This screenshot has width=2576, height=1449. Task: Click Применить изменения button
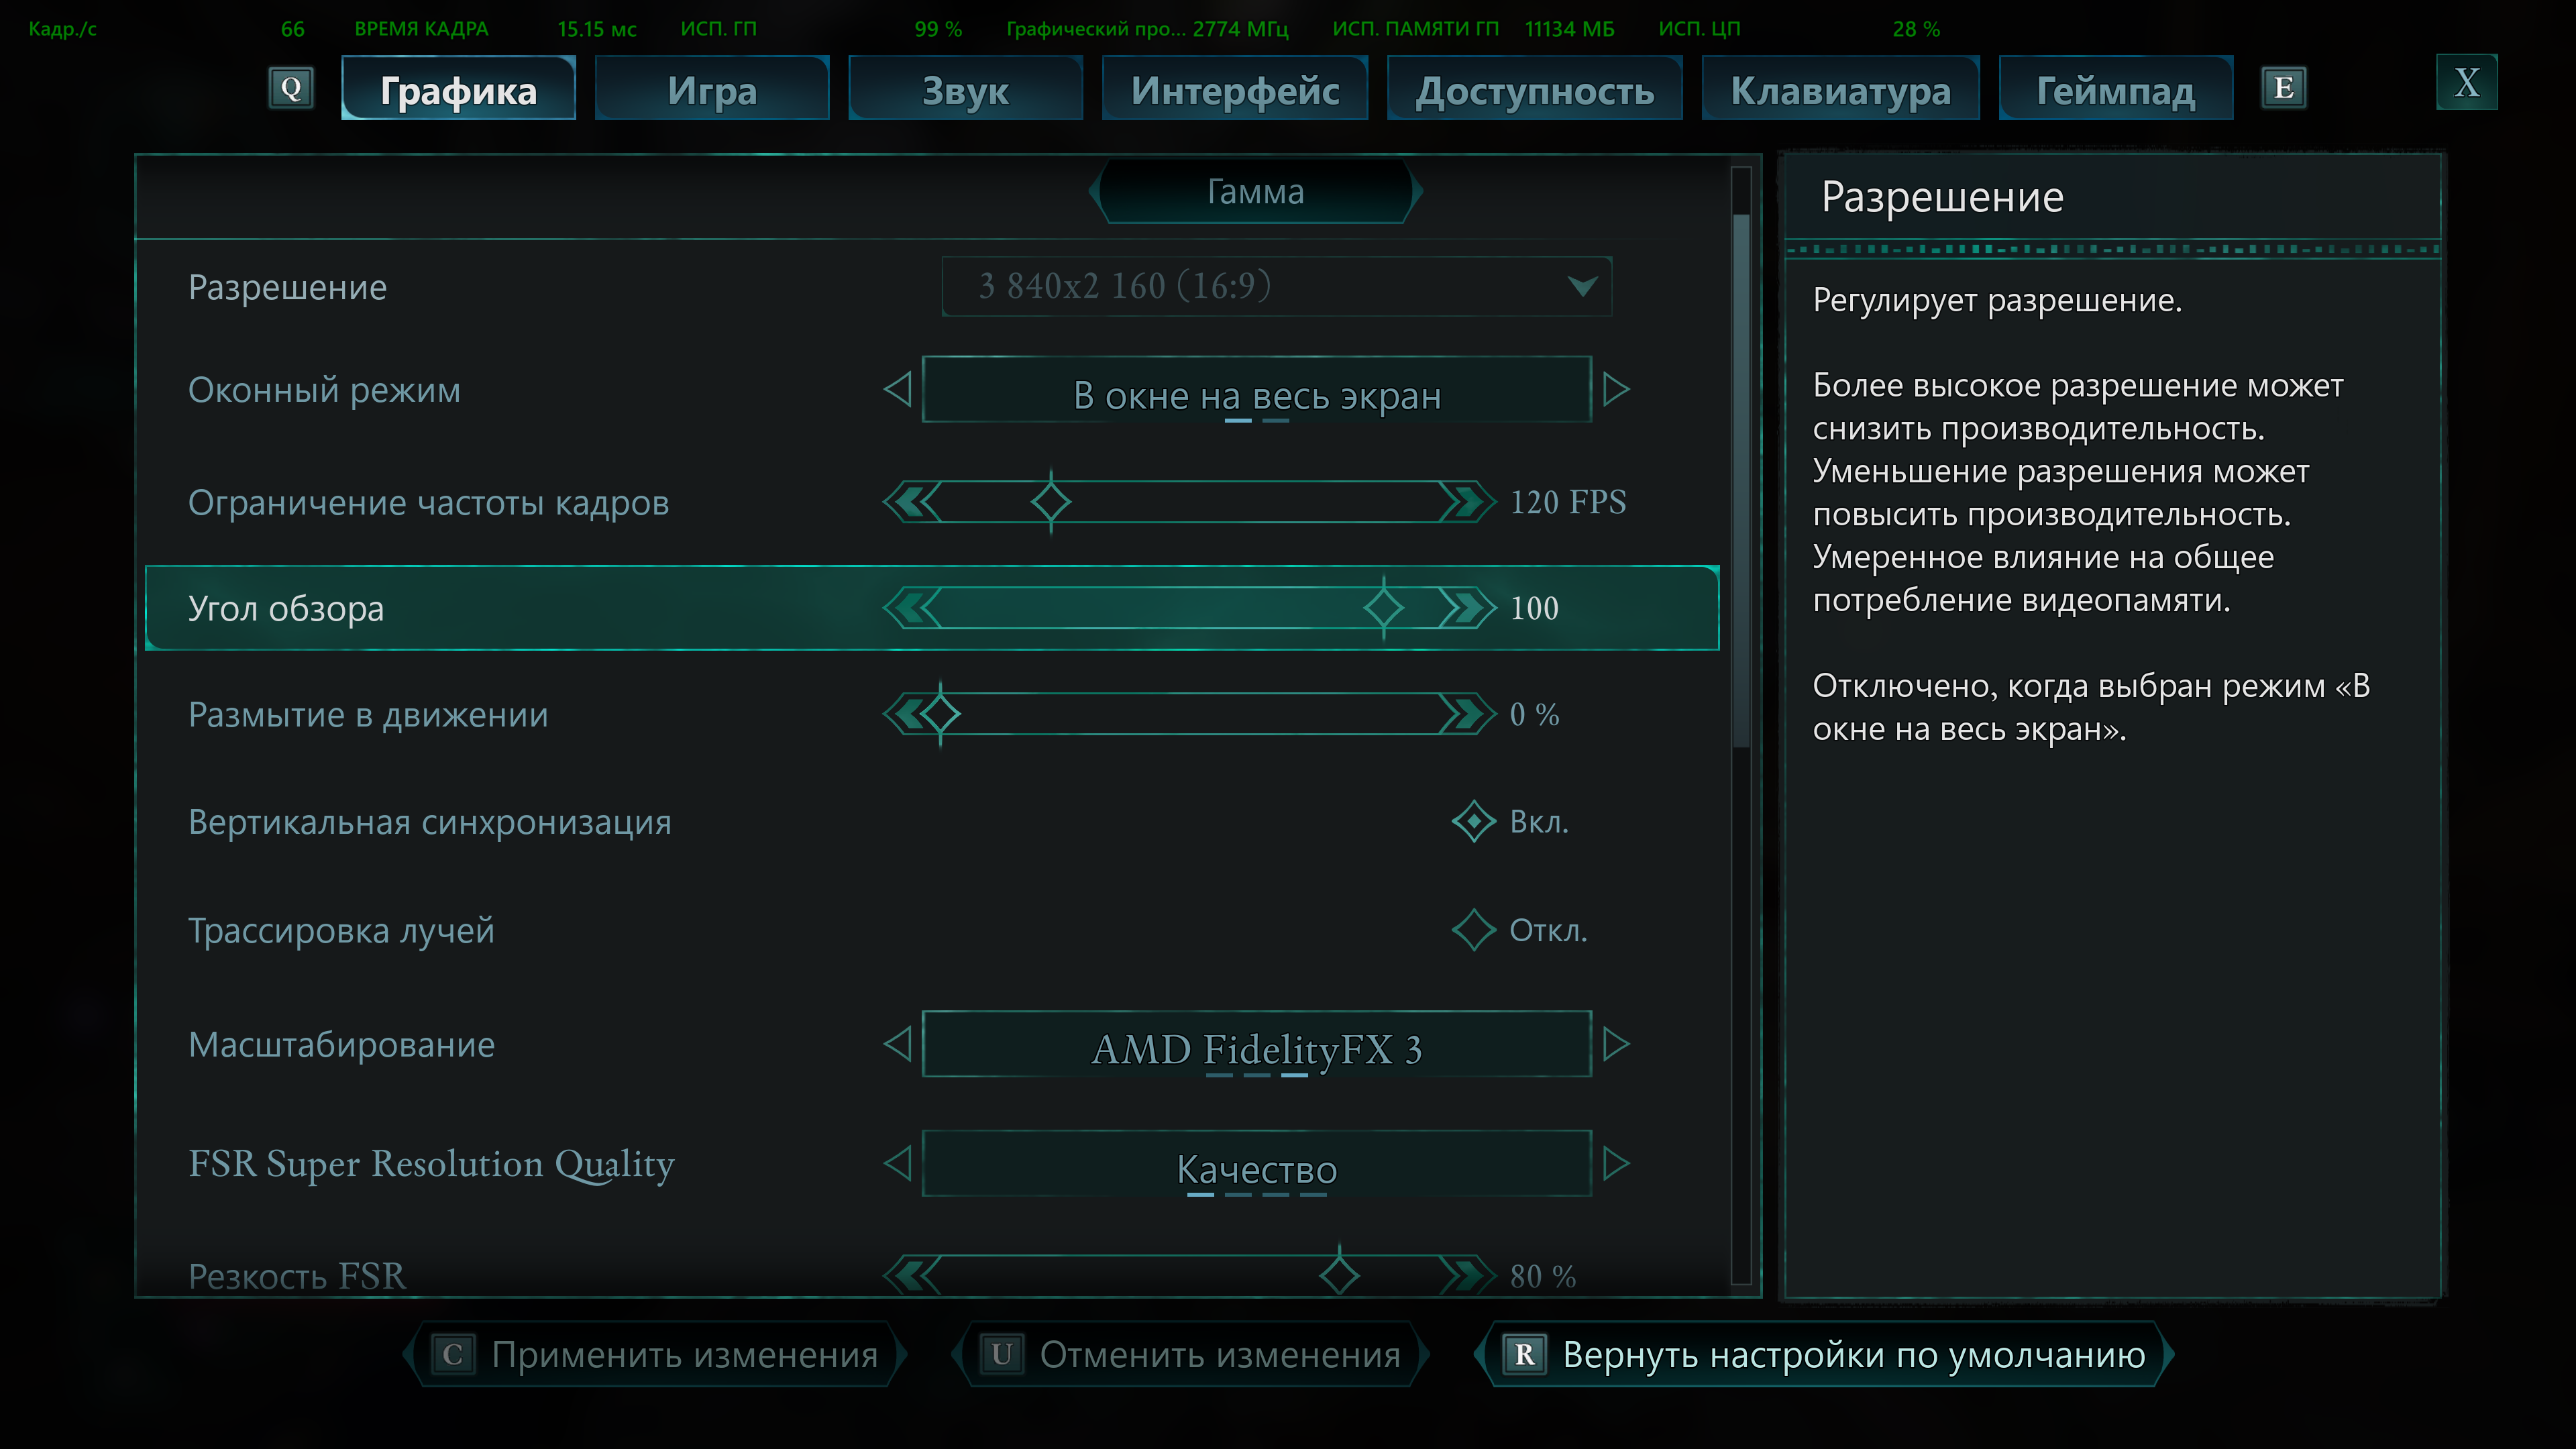(656, 1355)
